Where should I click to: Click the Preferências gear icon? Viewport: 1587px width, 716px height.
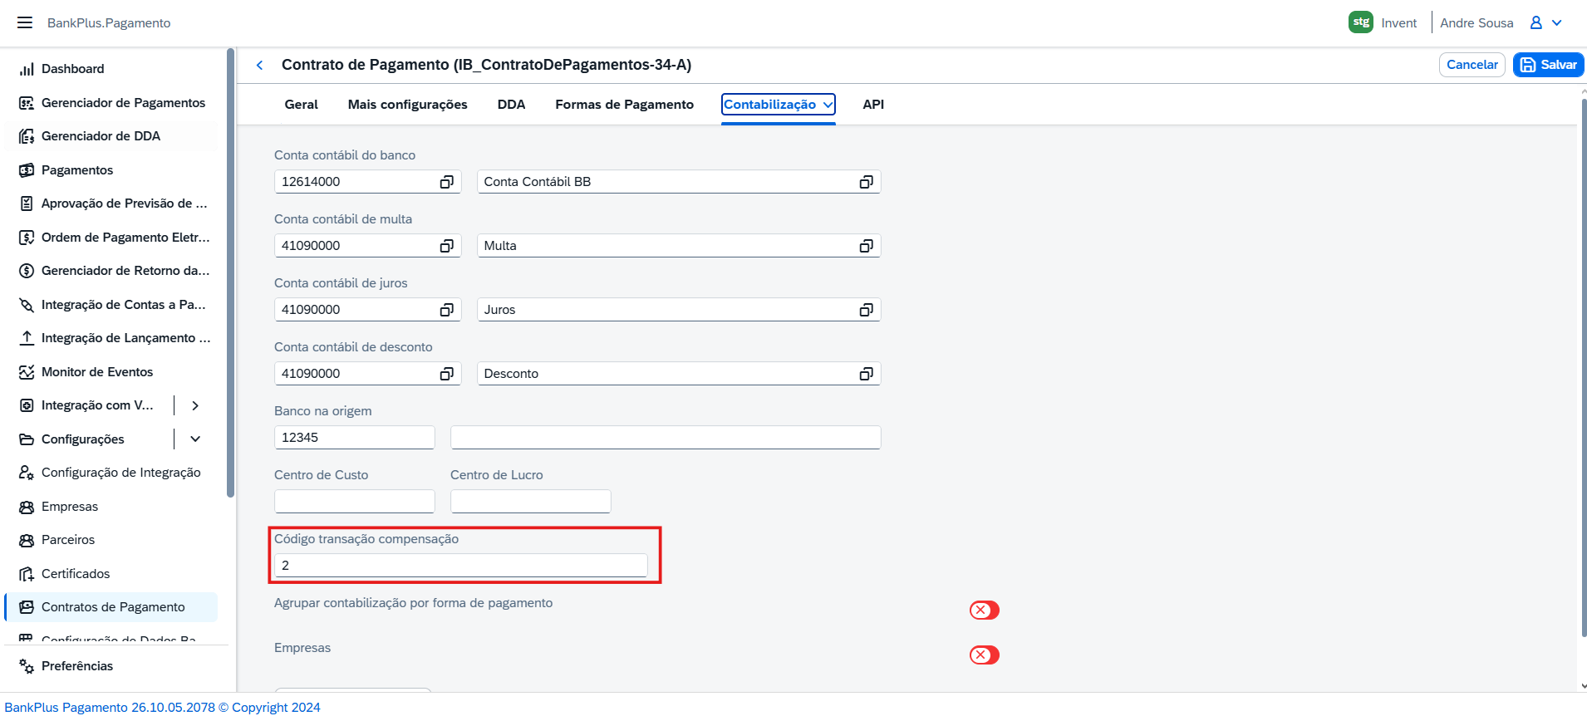(27, 666)
